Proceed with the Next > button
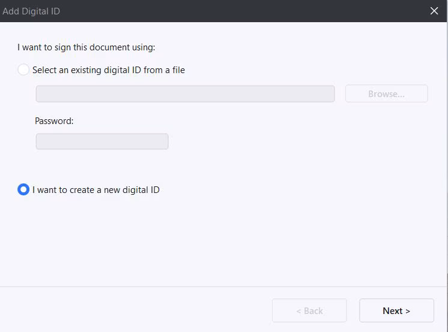The width and height of the screenshot is (448, 332). pyautogui.click(x=396, y=310)
